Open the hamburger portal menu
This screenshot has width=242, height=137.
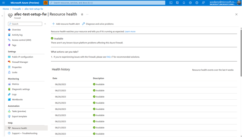click(x=3, y=3)
